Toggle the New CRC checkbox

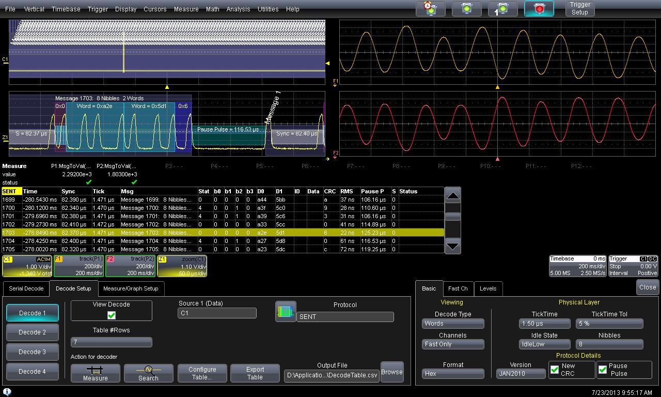[x=555, y=370]
